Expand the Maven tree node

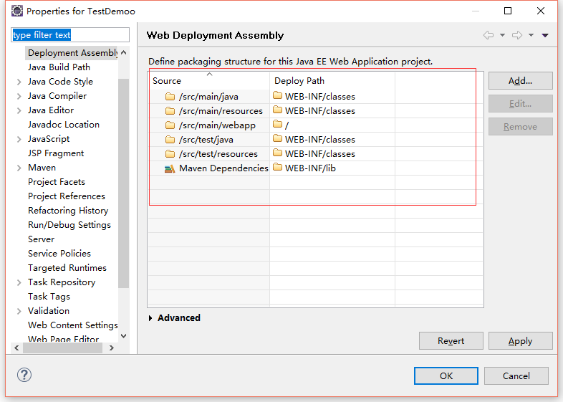coord(19,168)
